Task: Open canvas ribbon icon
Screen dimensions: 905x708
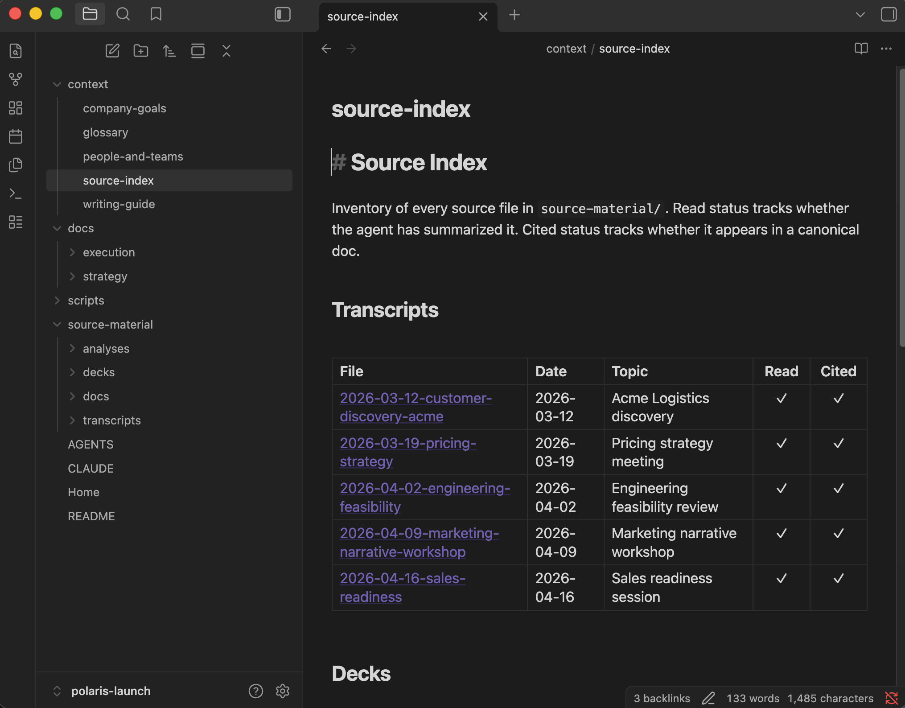Action: [x=16, y=108]
